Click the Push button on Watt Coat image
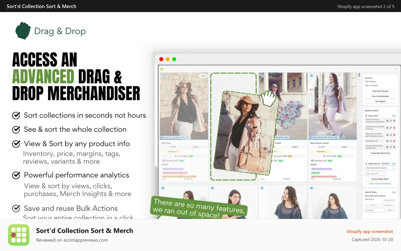Viewport: 401px width, 251px height. point(203,76)
